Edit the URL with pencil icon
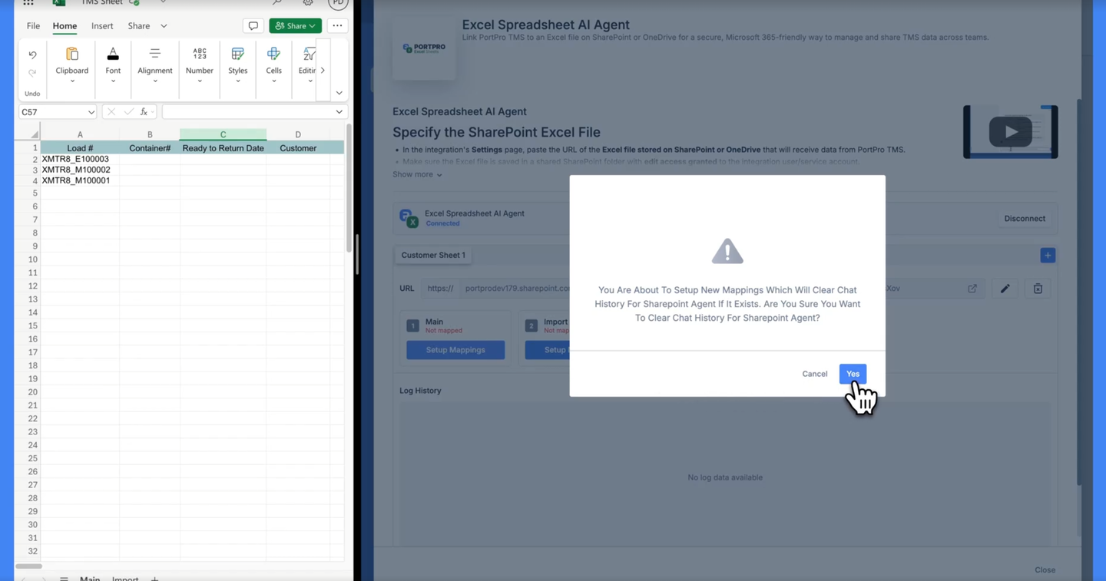This screenshot has height=581, width=1106. (x=1005, y=289)
